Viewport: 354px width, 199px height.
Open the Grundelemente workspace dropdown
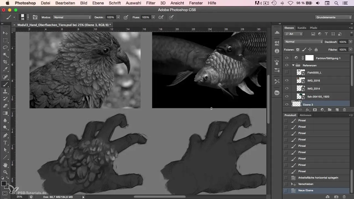pos(334,17)
